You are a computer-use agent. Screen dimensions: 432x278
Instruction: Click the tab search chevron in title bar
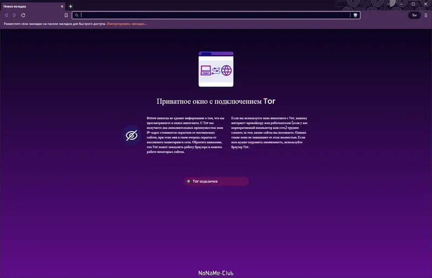pos(389,4)
